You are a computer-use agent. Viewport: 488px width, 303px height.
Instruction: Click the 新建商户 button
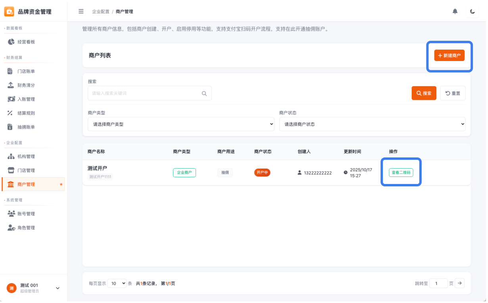tap(449, 56)
